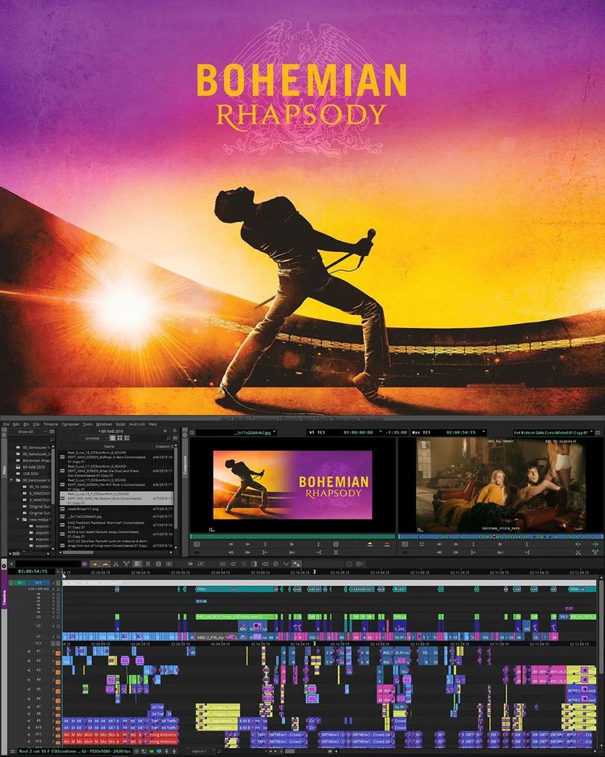Click green source monitor position bar

[x=292, y=536]
